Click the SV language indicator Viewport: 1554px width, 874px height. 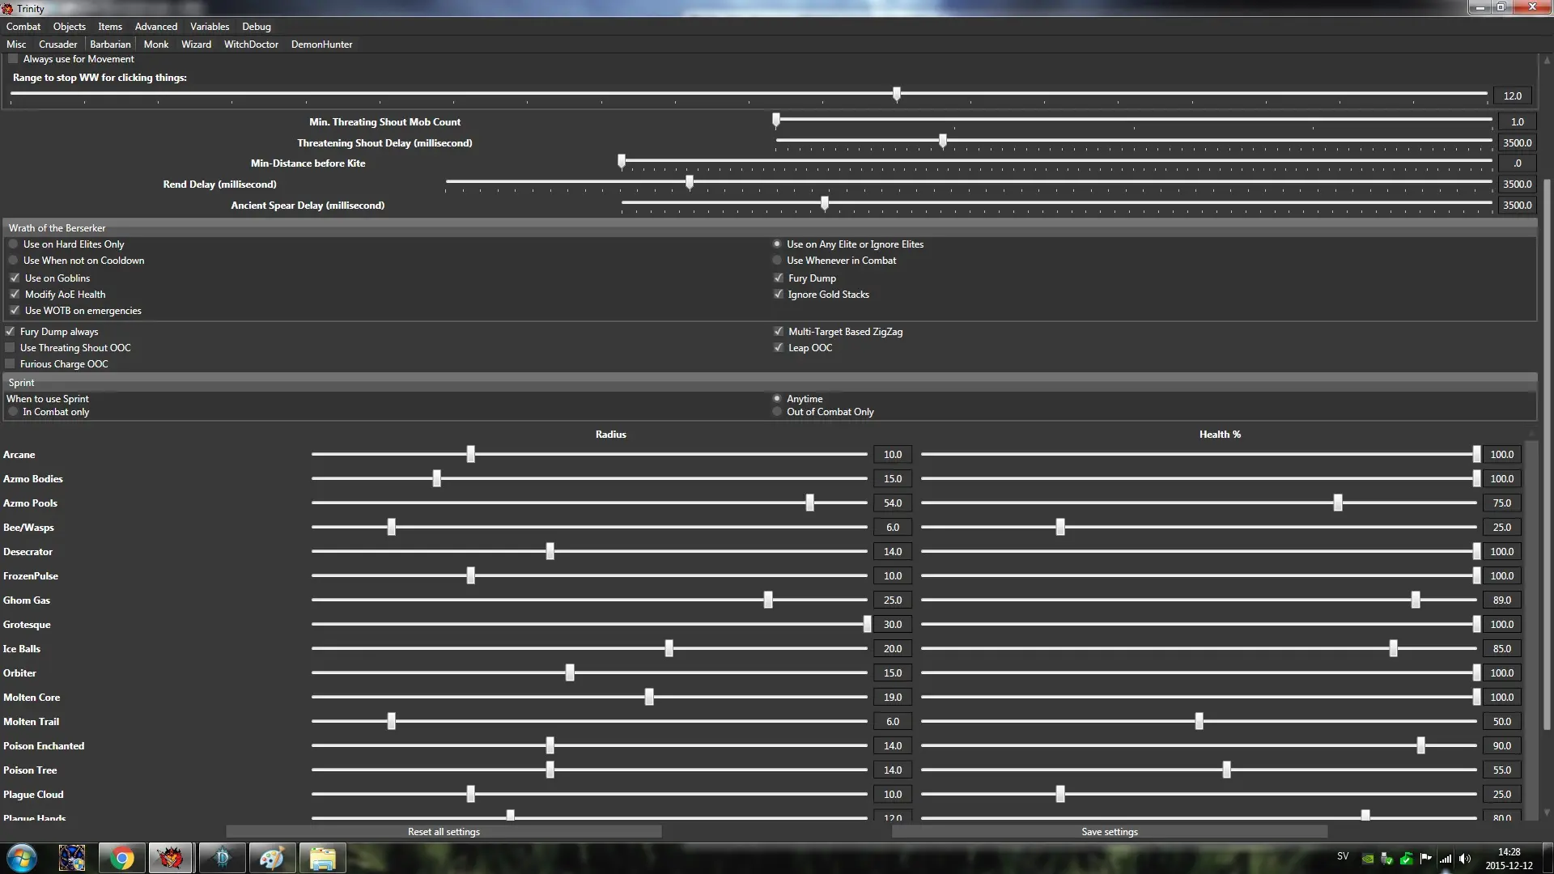[1343, 856]
